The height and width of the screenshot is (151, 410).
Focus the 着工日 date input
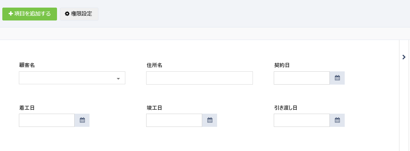point(47,120)
